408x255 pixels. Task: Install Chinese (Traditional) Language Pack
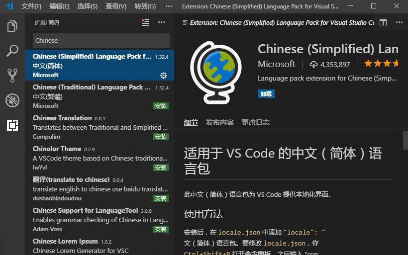(x=161, y=106)
